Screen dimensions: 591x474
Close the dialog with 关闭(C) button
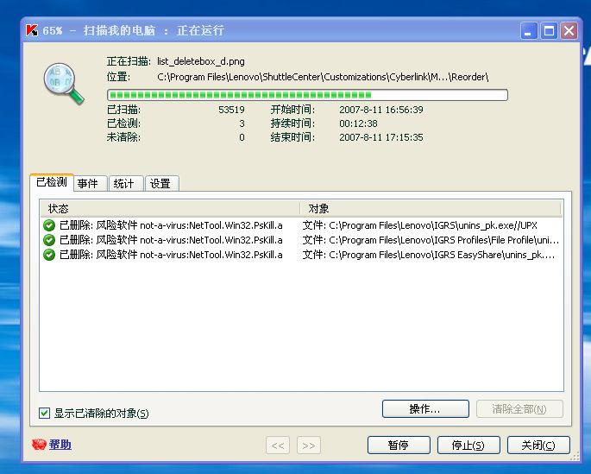tap(538, 445)
